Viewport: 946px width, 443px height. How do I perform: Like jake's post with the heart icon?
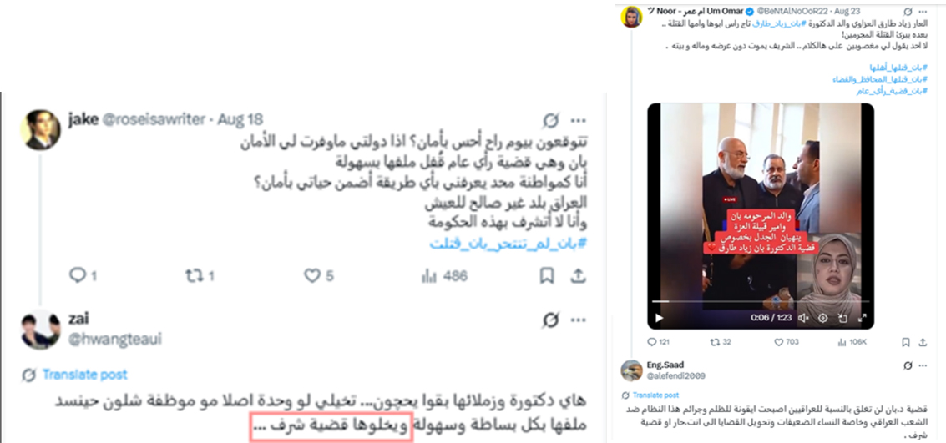[x=312, y=275]
